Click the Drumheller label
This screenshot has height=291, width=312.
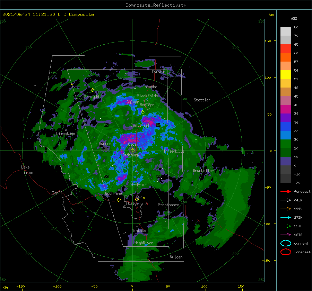pyautogui.click(x=203, y=171)
